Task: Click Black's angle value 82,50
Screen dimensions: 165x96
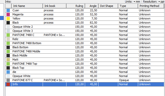Action: click(93, 23)
